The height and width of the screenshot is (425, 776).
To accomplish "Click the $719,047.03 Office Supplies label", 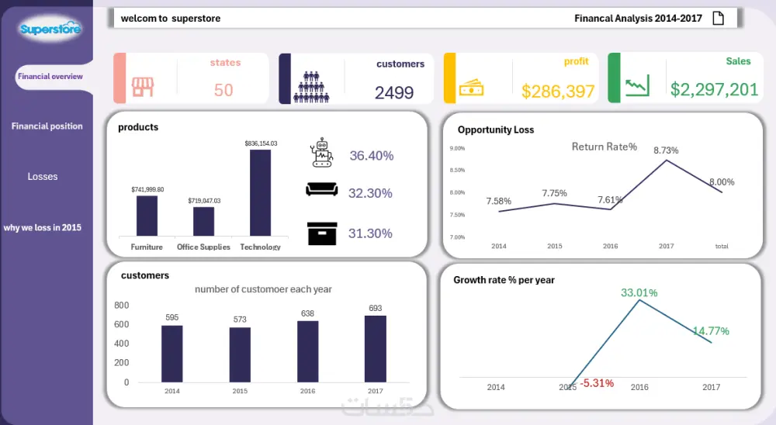I will [204, 201].
